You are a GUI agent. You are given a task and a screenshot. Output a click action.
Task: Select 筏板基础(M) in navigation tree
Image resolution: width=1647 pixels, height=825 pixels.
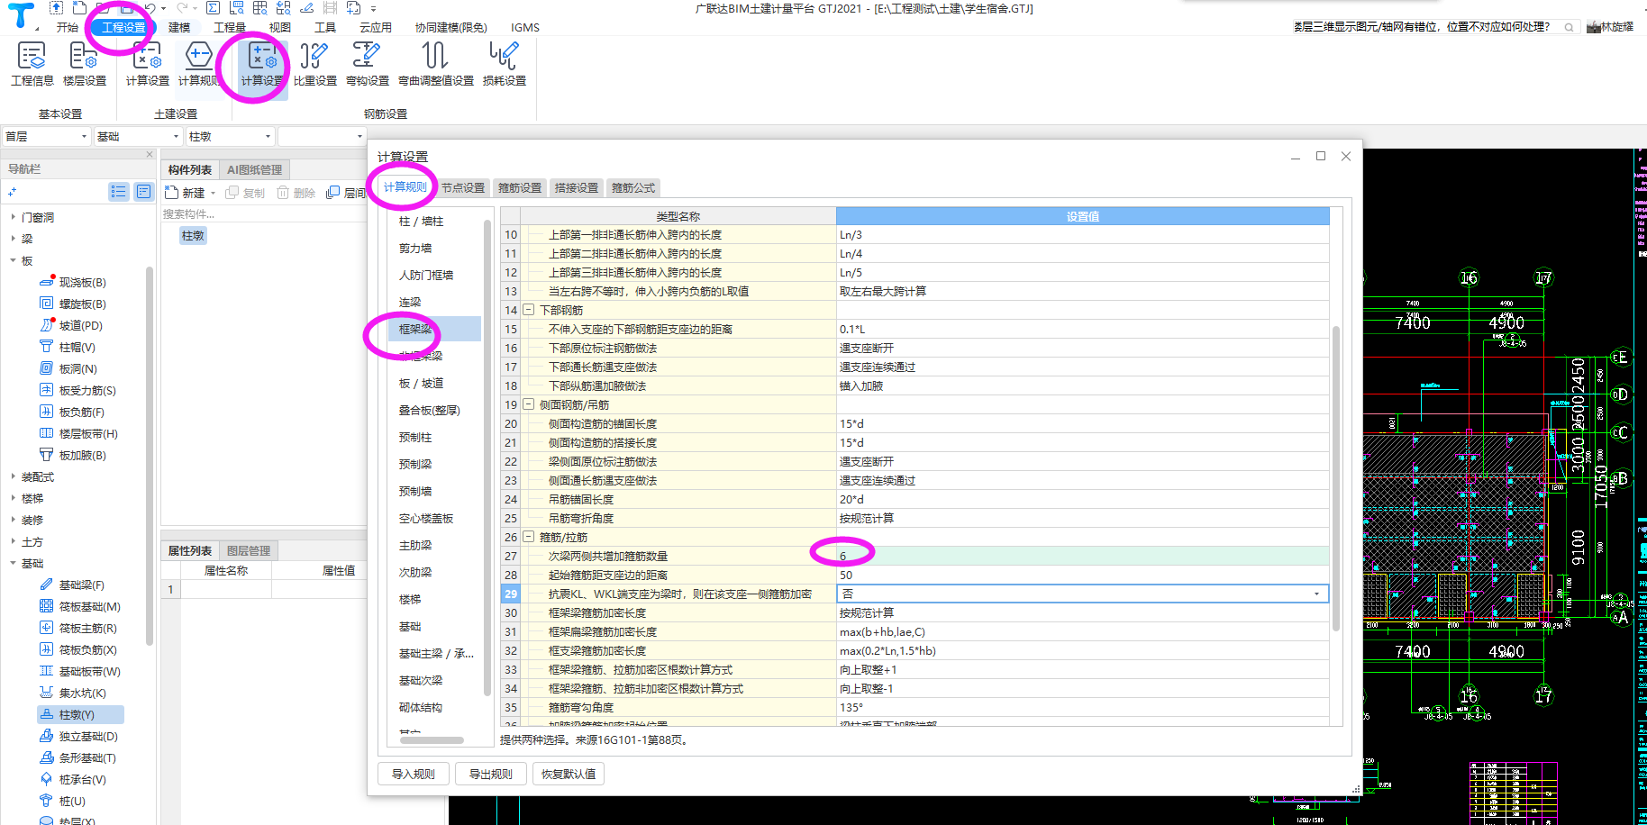coord(80,606)
